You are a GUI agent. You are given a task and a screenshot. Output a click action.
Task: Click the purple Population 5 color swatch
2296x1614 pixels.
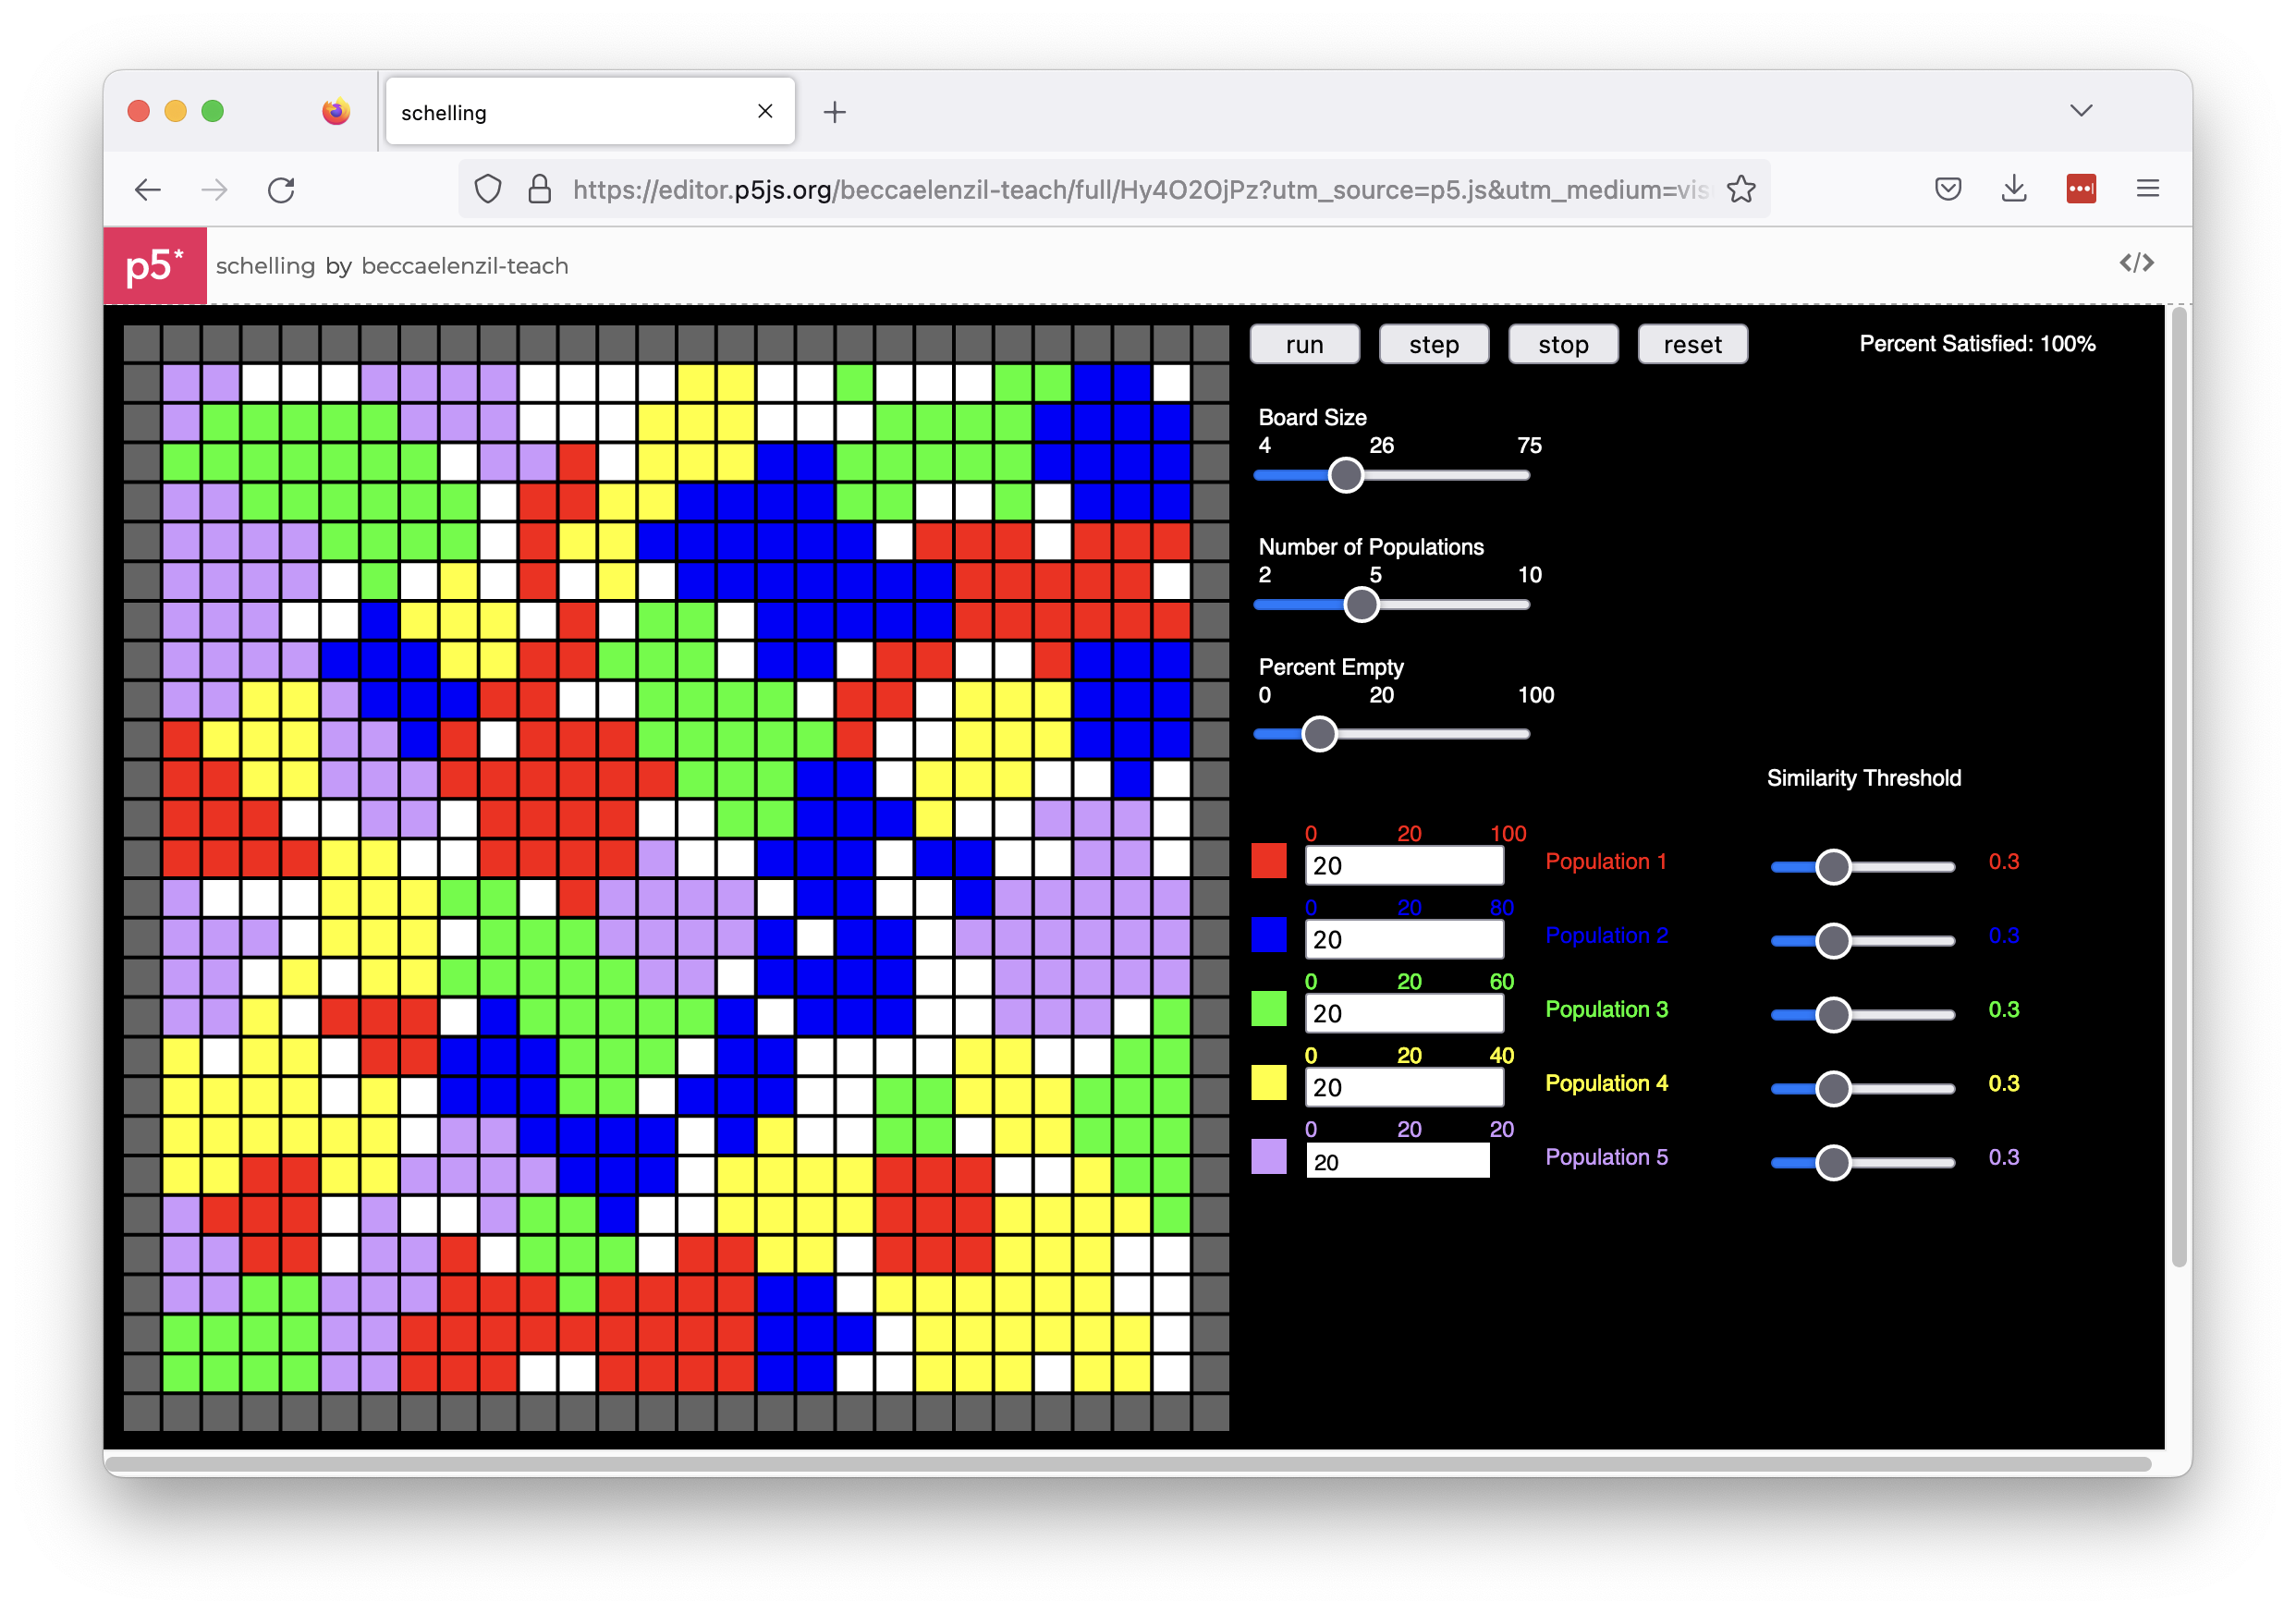1268,1157
